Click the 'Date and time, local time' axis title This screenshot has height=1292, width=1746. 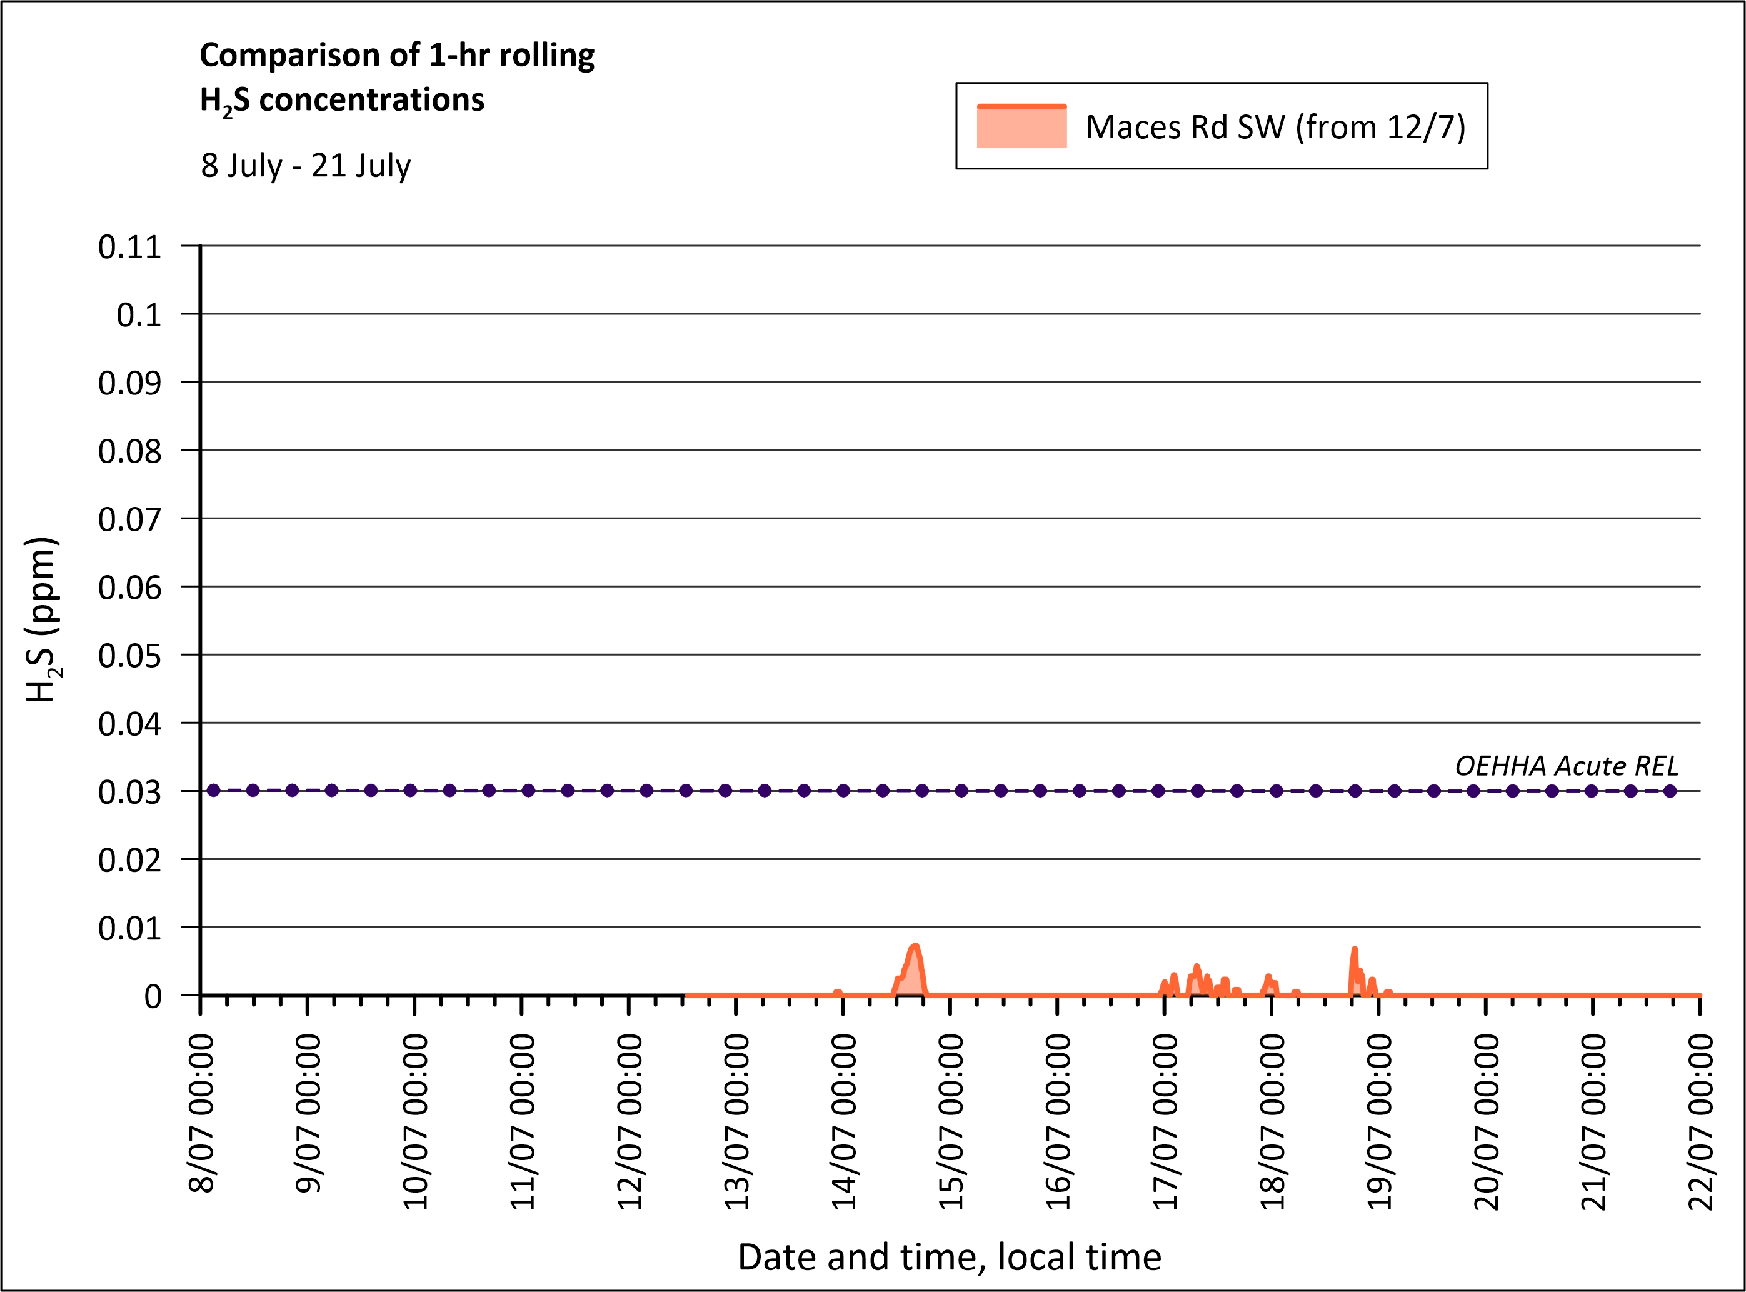pyautogui.click(x=949, y=1257)
